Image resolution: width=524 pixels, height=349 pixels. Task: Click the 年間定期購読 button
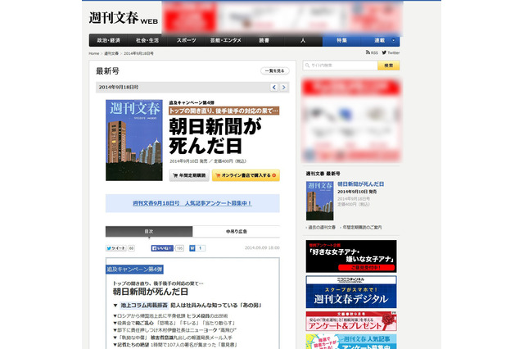tap(189, 175)
